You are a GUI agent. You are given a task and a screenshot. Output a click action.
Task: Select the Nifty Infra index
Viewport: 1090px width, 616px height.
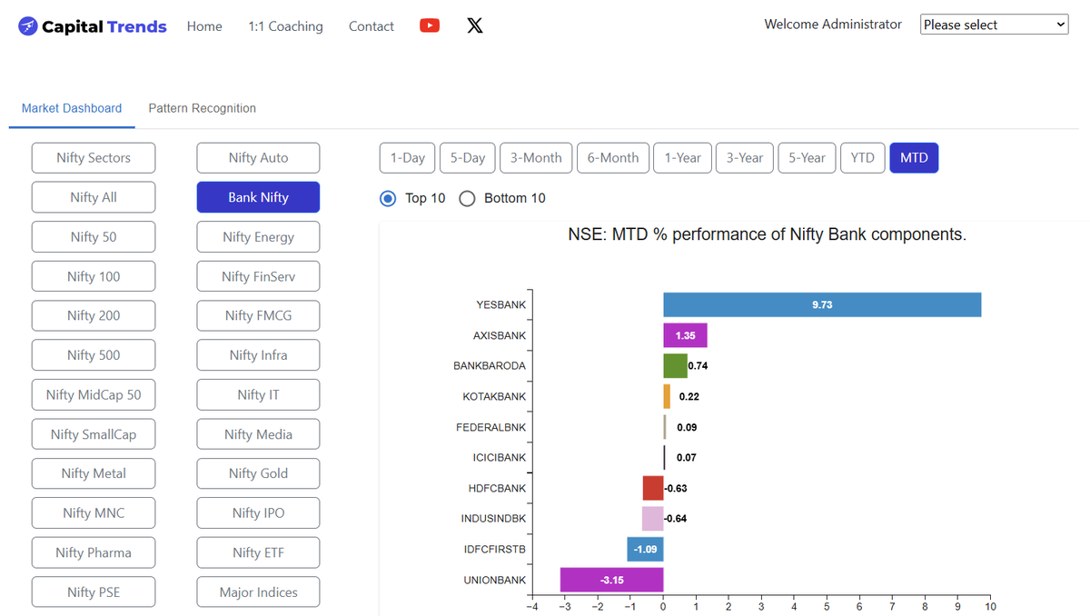pyautogui.click(x=259, y=355)
